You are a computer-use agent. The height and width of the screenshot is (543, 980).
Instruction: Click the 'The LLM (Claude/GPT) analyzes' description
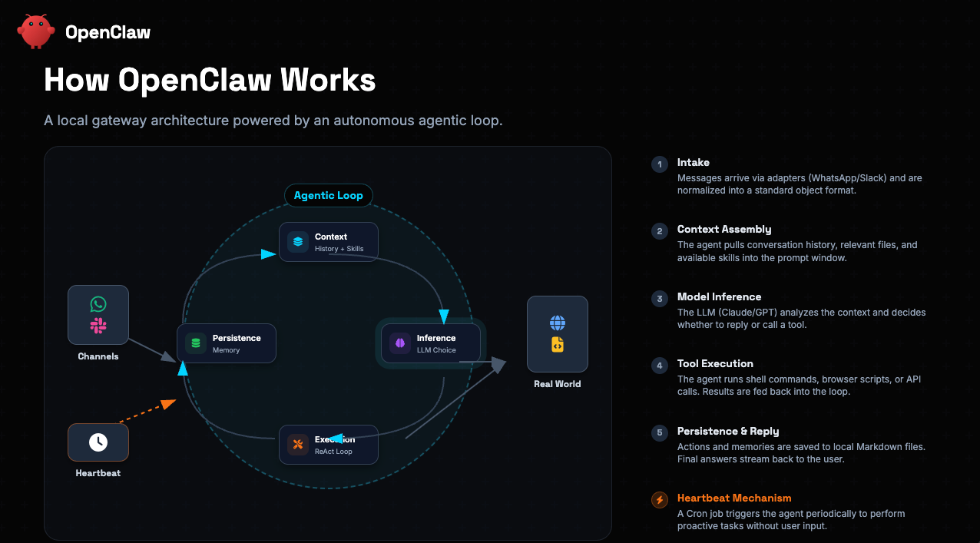point(802,319)
